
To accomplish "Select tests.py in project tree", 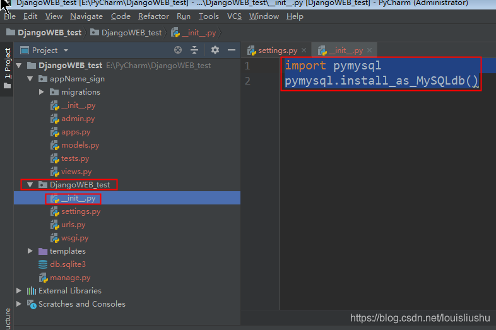I will pos(69,158).
